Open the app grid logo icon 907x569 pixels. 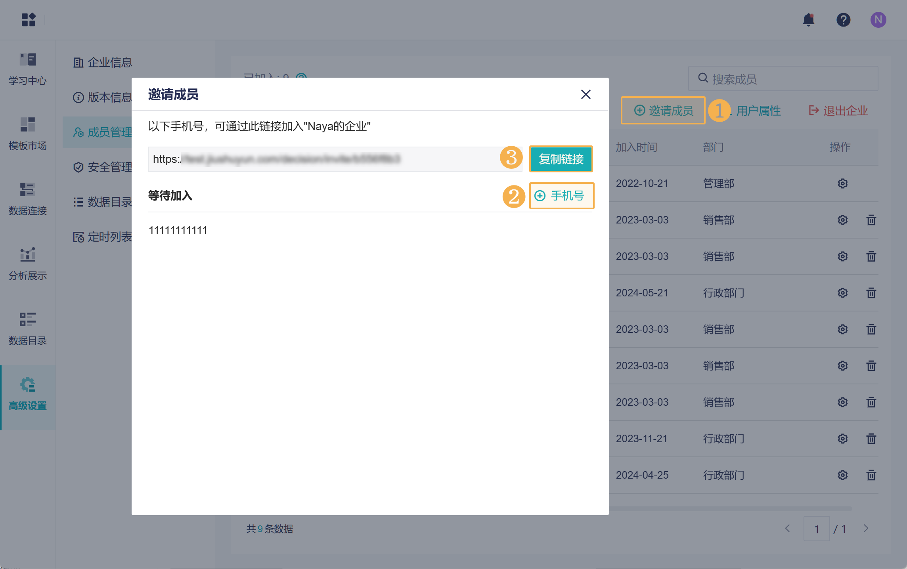click(29, 20)
